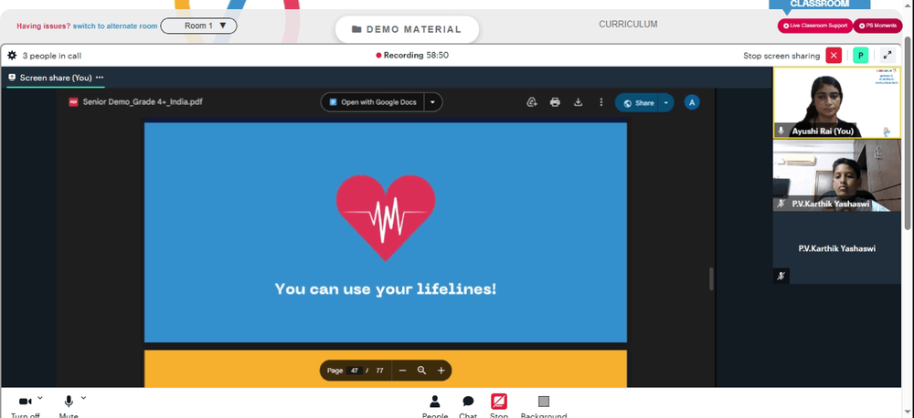Click the red stop screen sharing X button
Viewport: 914px width, 418px height.
click(x=834, y=56)
